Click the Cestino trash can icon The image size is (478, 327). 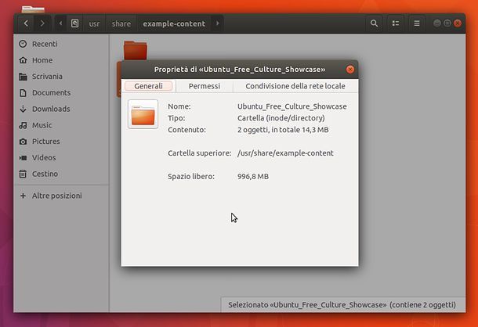tap(23, 174)
